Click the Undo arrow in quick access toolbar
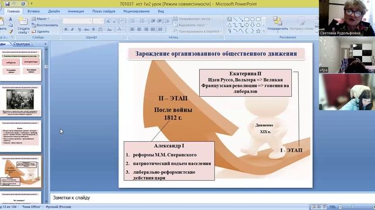375x210 pixels. [x=14, y=4]
